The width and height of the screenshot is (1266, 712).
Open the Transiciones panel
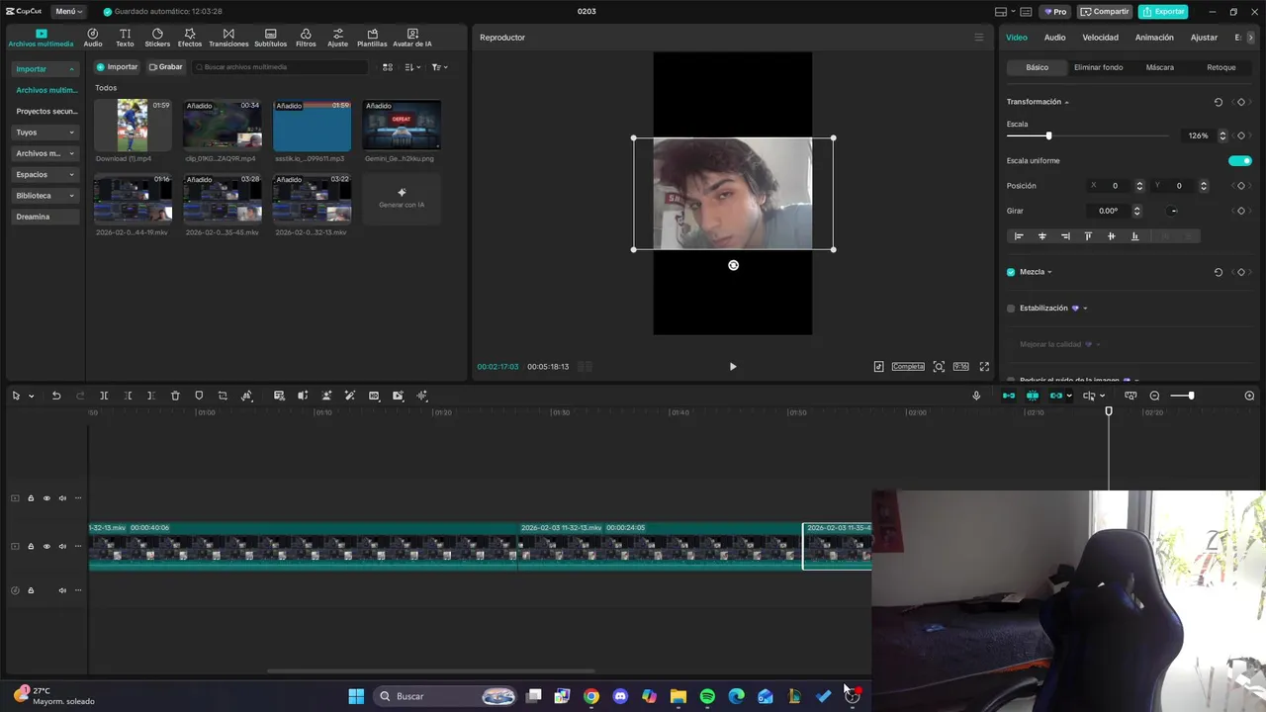[228, 38]
